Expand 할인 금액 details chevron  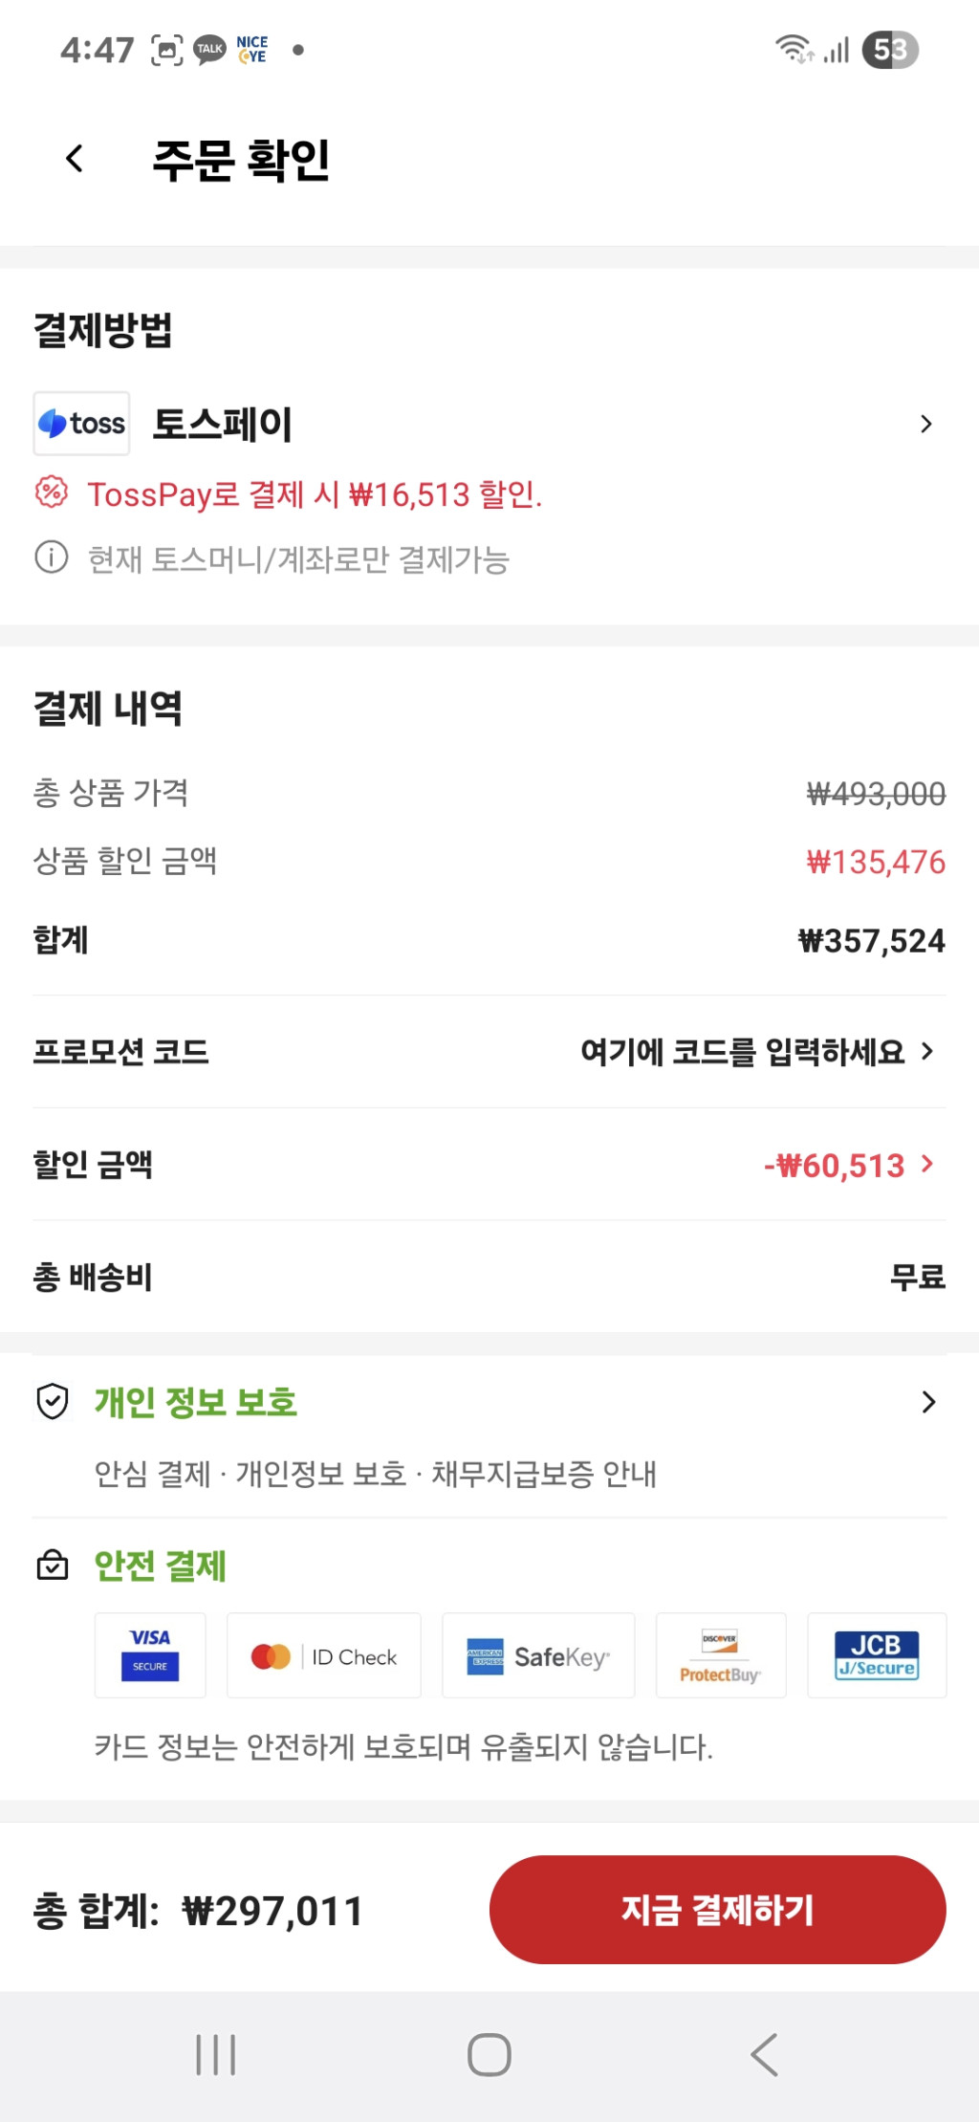pyautogui.click(x=926, y=1164)
